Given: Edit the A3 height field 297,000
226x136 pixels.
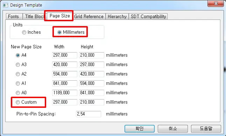Looking at the screenshot, I should 92,65.
